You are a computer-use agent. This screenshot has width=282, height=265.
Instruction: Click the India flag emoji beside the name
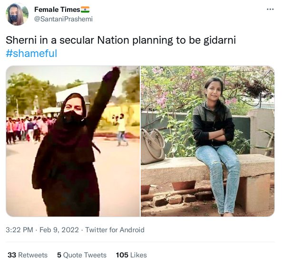coord(85,9)
